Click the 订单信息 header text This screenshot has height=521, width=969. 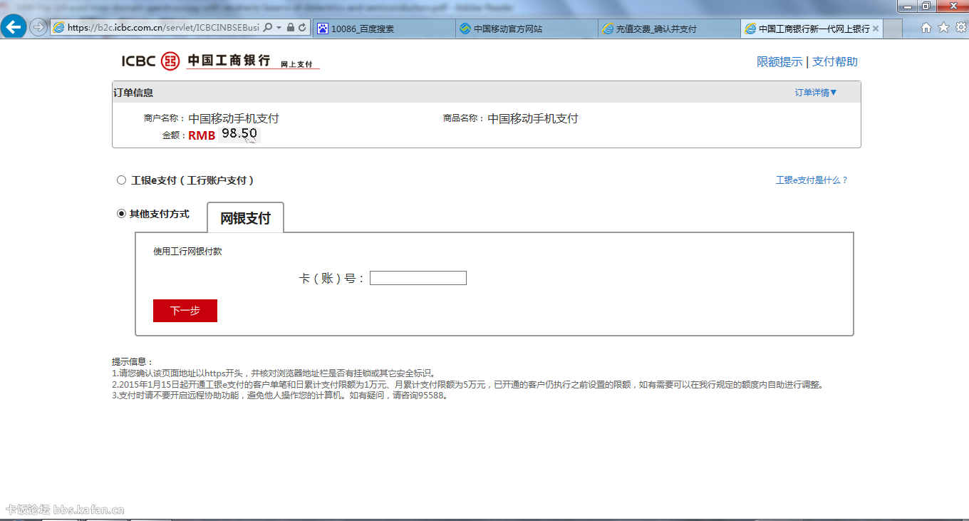[133, 93]
